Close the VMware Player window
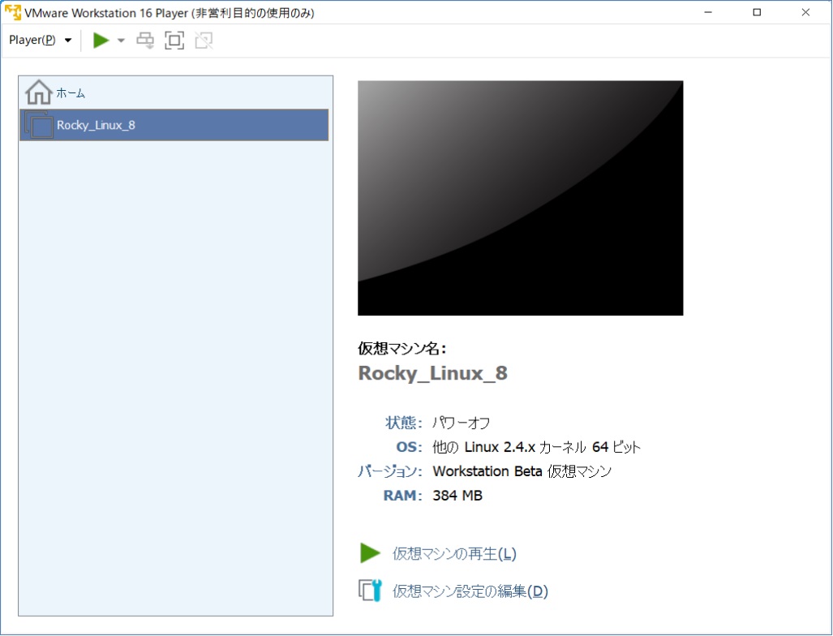This screenshot has width=833, height=636. coord(806,12)
